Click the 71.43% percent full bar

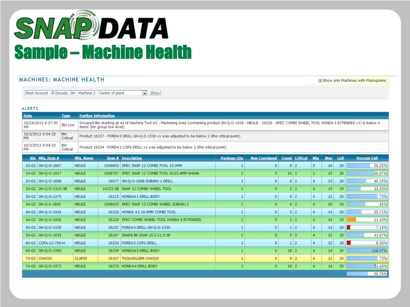pos(367,266)
